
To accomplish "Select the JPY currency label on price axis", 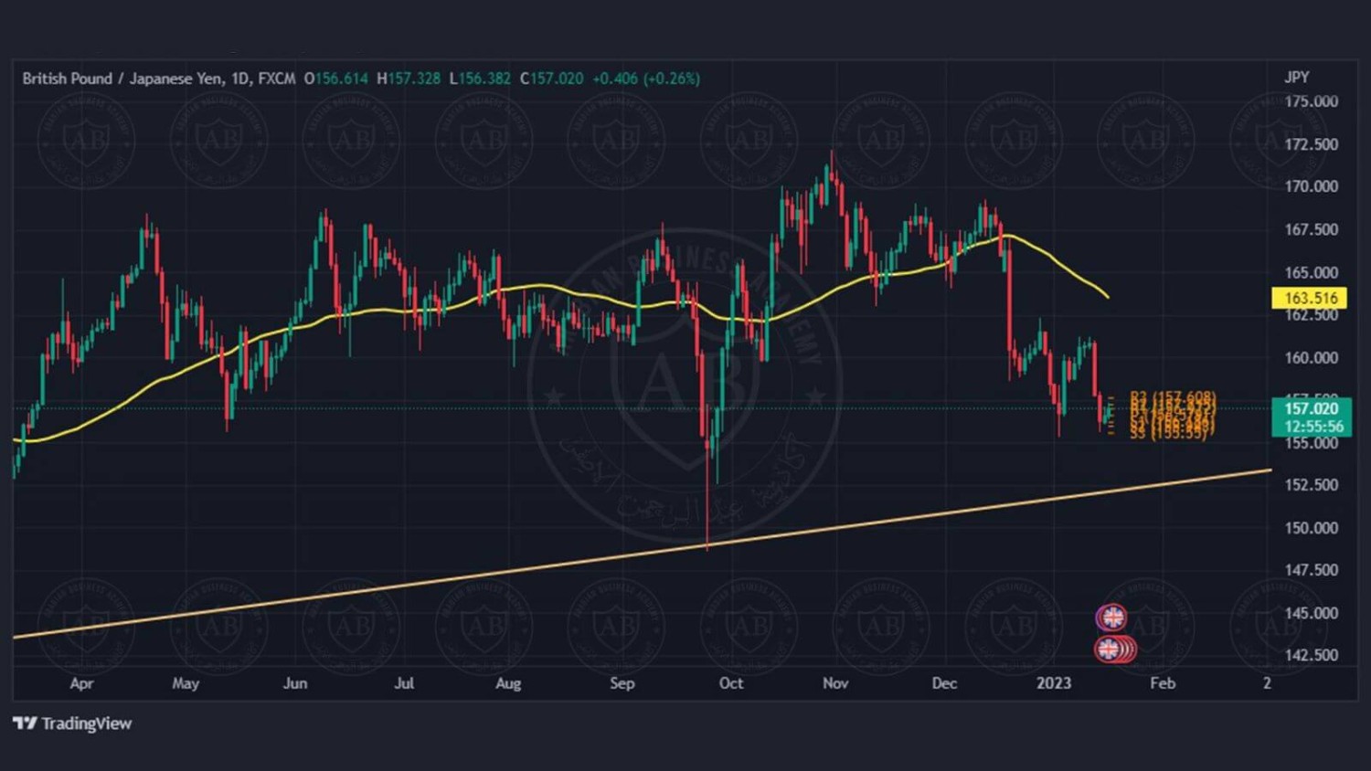I will pos(1296,77).
